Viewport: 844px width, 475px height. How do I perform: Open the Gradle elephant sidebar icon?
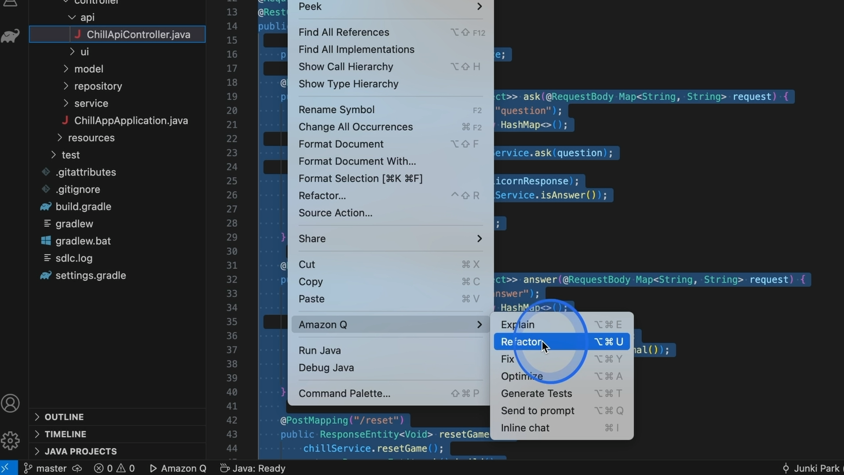coord(10,36)
